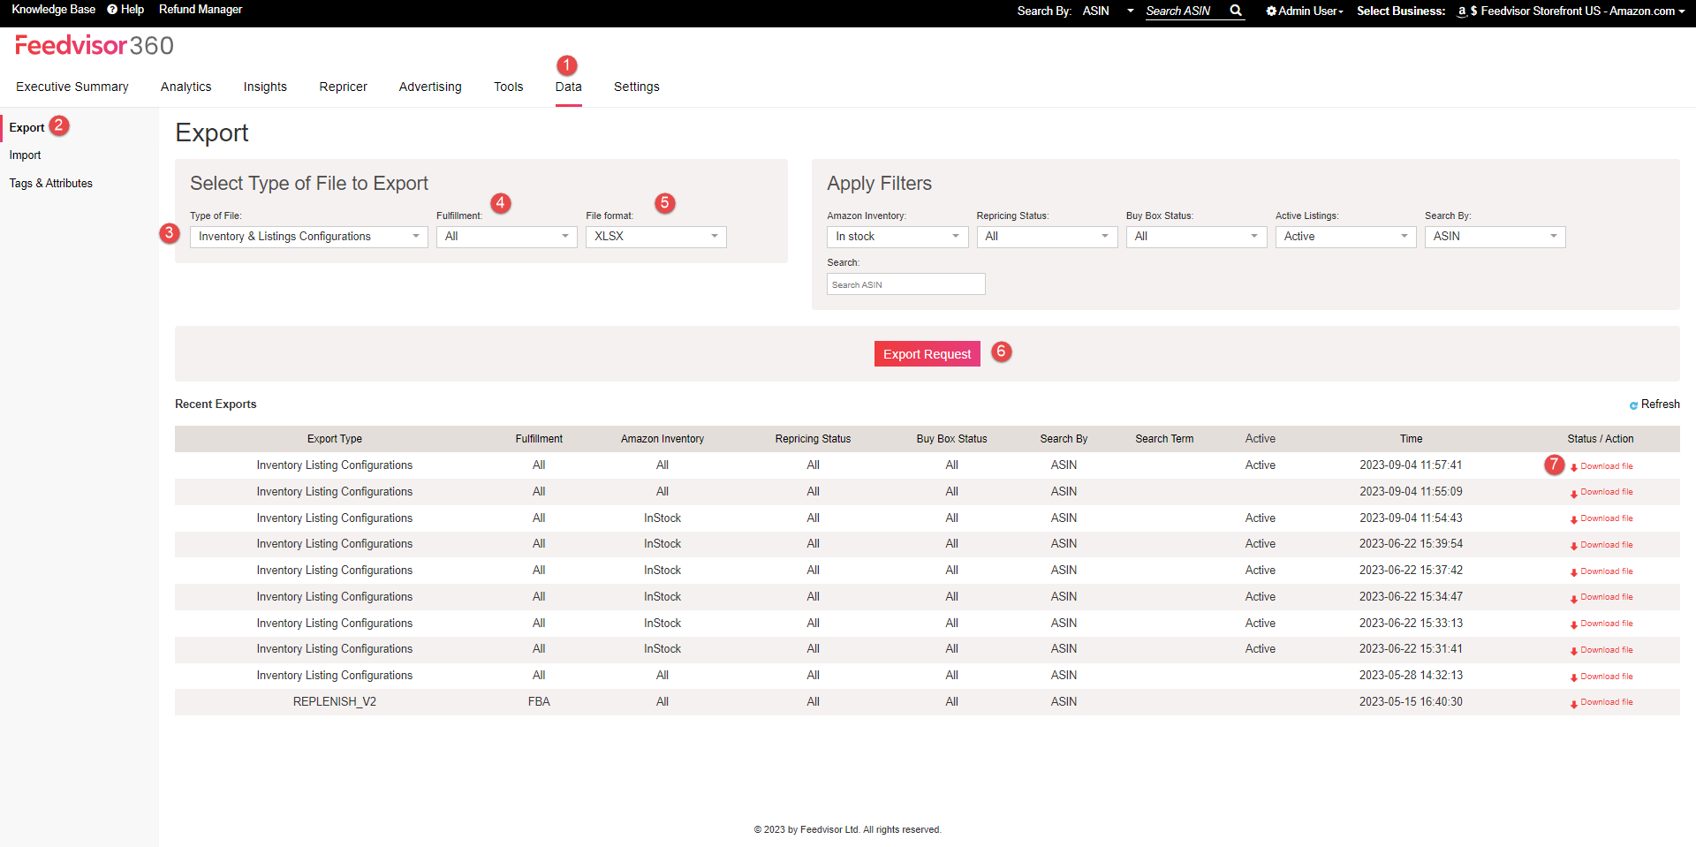The height and width of the screenshot is (847, 1696).
Task: Click the Time column header
Action: pyautogui.click(x=1412, y=439)
